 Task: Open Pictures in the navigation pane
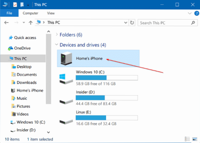23,106
